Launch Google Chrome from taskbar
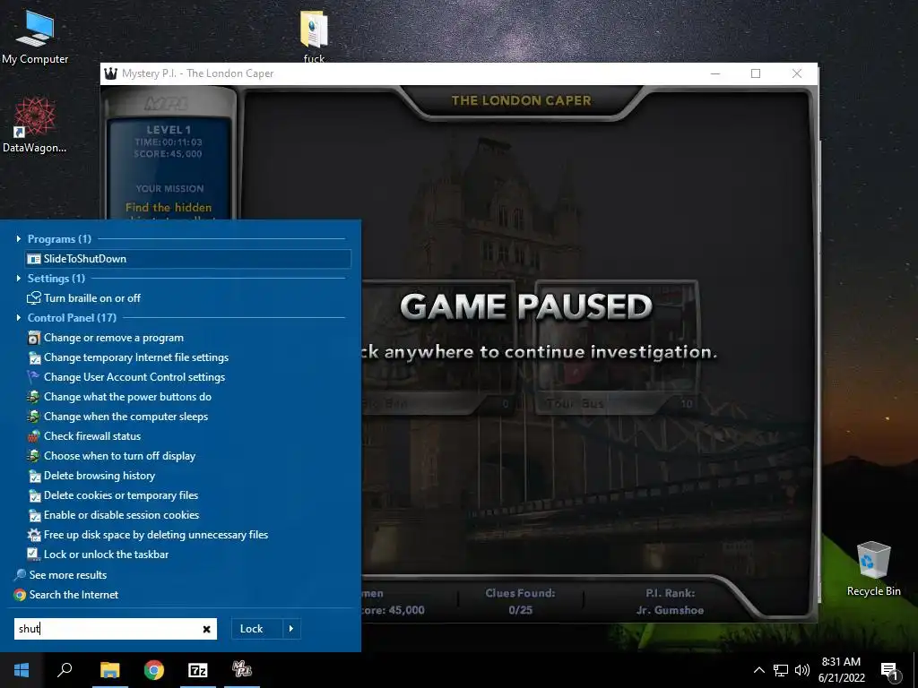 pos(154,670)
